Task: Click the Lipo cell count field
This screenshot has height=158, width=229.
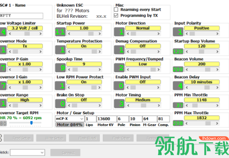Action: point(90,119)
